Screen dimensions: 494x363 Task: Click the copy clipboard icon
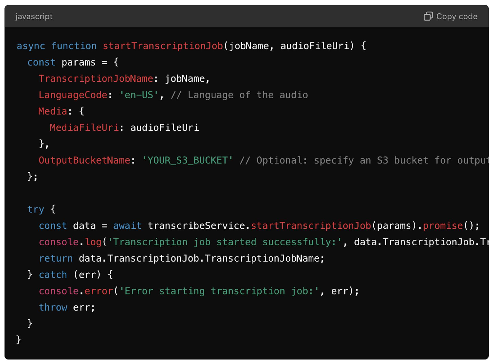point(428,16)
